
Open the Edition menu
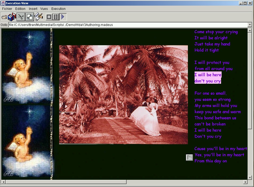point(20,9)
